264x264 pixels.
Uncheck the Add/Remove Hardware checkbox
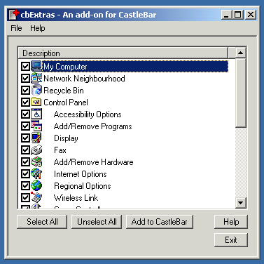[25, 162]
